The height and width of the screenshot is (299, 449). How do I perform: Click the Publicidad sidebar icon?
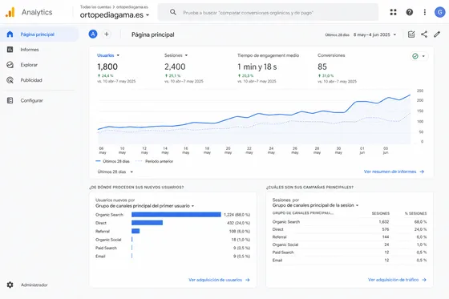click(x=10, y=80)
